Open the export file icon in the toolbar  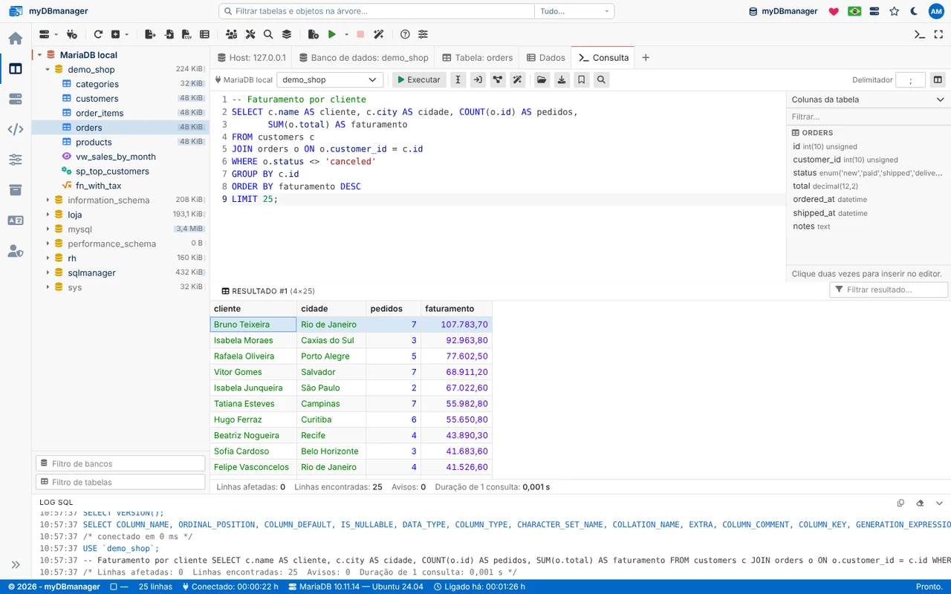click(150, 34)
